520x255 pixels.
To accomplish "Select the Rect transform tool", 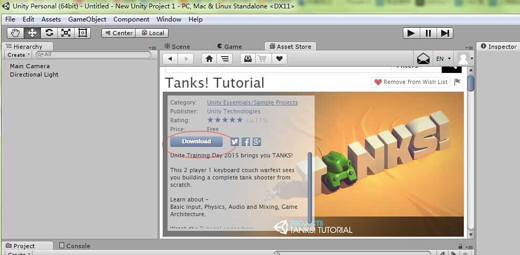I will [82, 33].
